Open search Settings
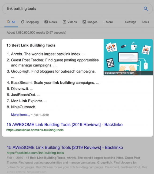Viewport: 154px width, 174px height. tap(130, 22)
